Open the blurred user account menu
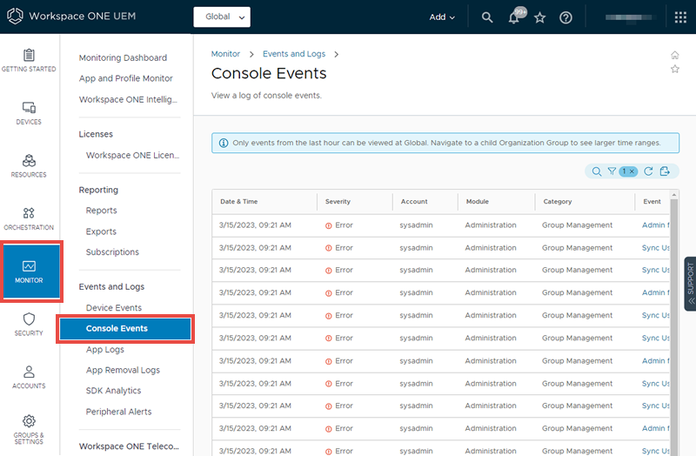Screen dimensions: 696x456 click(x=628, y=17)
